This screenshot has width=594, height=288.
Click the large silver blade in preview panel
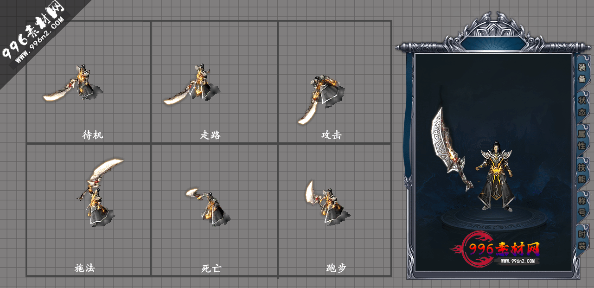pyautogui.click(x=452, y=148)
